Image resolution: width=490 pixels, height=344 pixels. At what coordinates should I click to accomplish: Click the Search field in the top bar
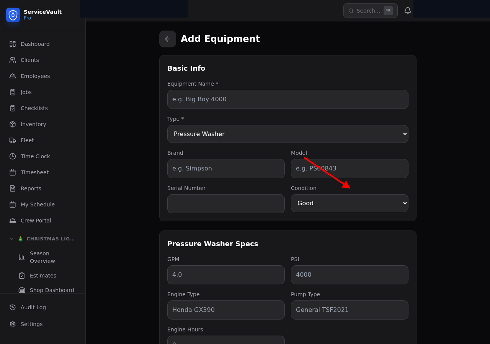pyautogui.click(x=367, y=10)
